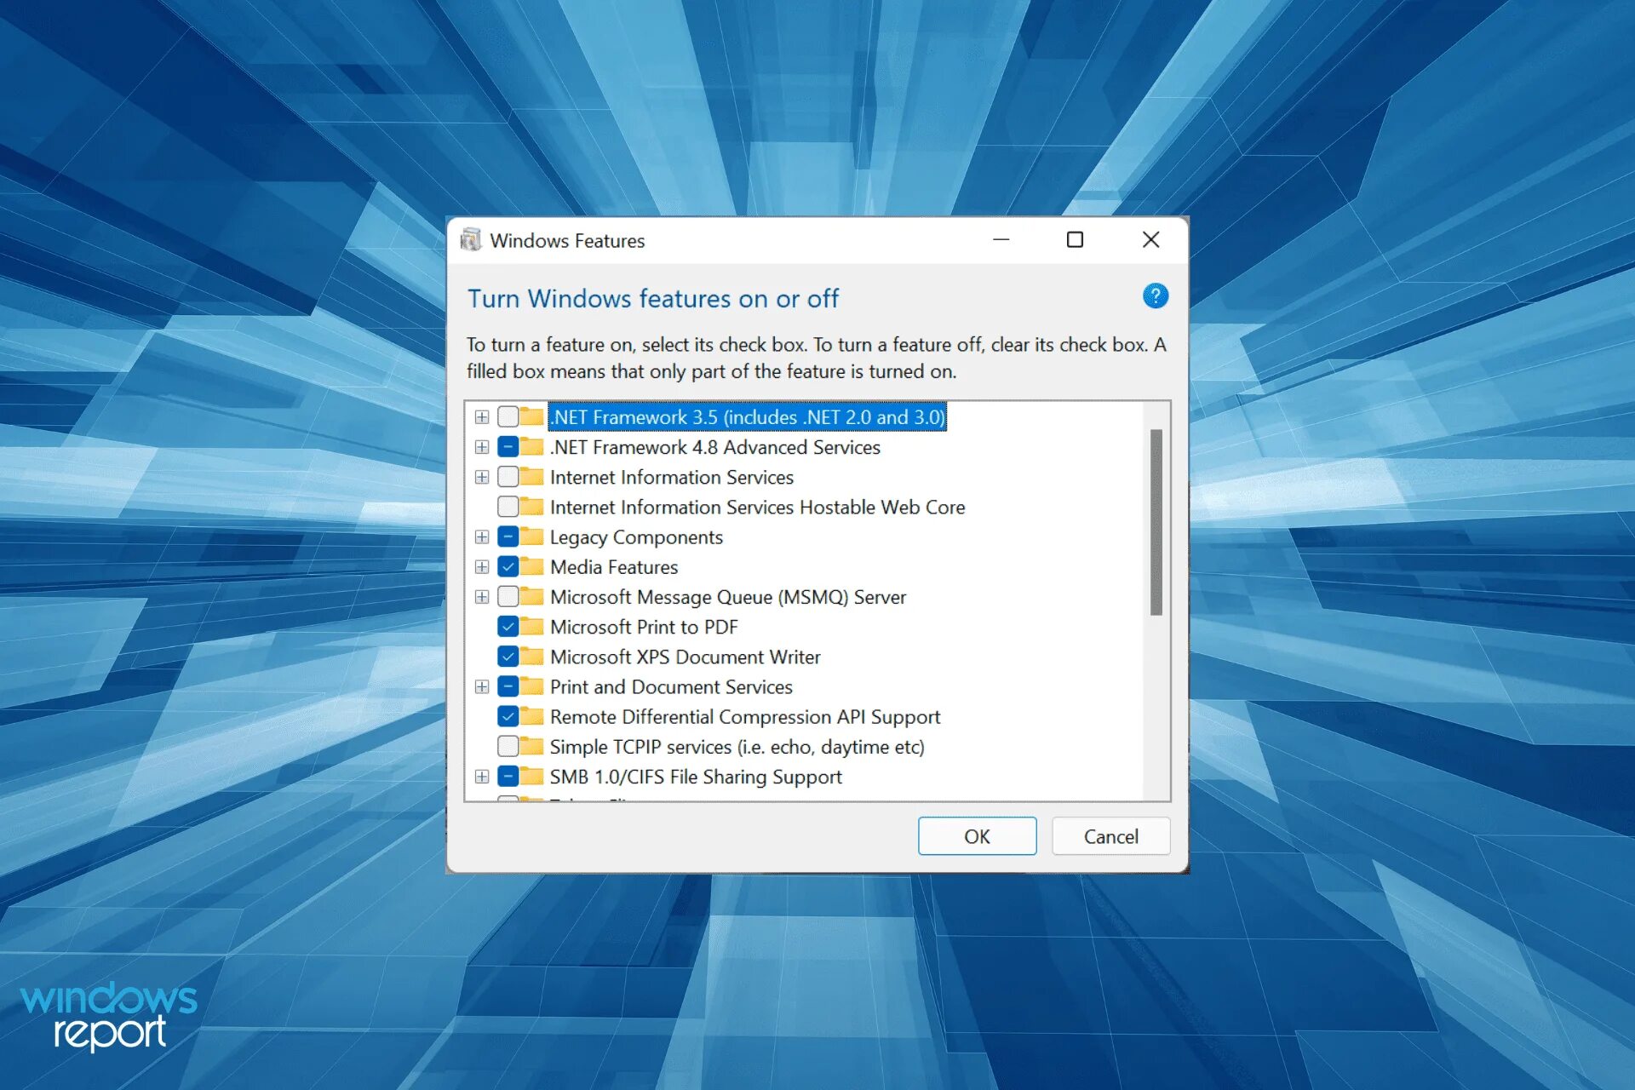Click the blue help question mark icon
The width and height of the screenshot is (1635, 1090).
1155,296
